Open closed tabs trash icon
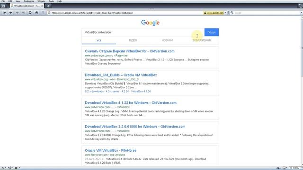Screen dimensions: 303x170 tap(301, 6)
